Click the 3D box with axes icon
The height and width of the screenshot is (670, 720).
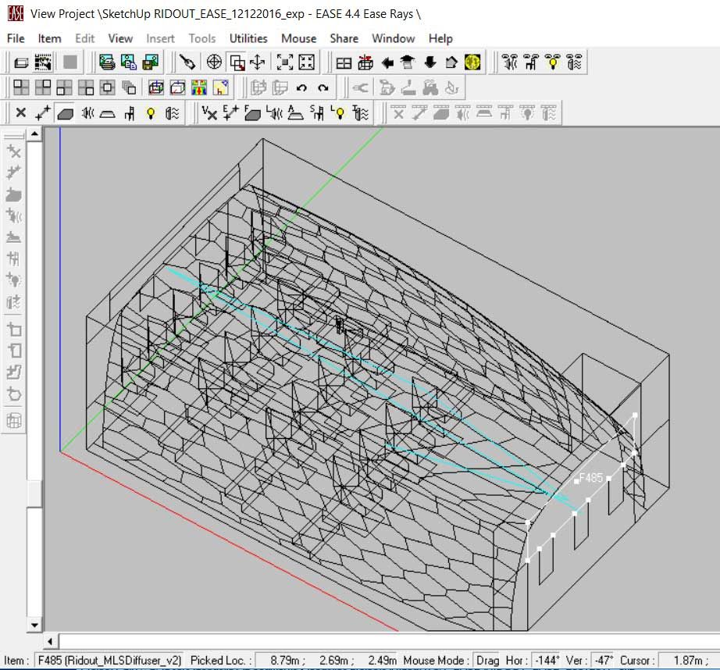[156, 87]
